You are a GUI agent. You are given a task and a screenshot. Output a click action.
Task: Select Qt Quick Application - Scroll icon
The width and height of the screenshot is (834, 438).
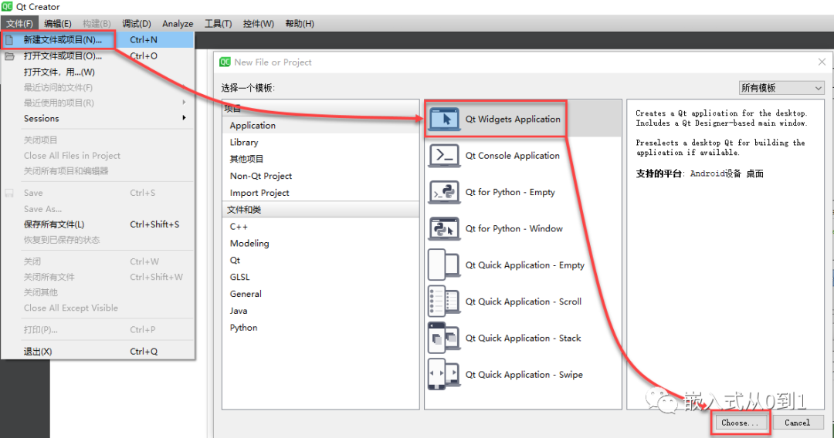(444, 302)
